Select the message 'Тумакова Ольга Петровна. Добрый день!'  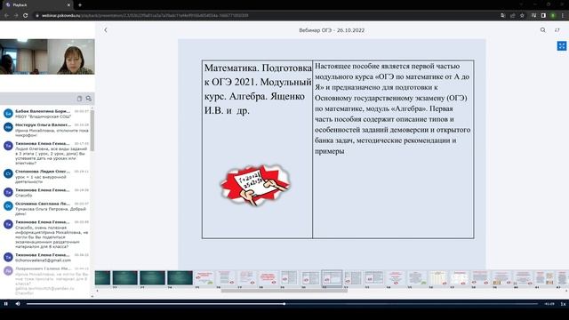[51, 212]
